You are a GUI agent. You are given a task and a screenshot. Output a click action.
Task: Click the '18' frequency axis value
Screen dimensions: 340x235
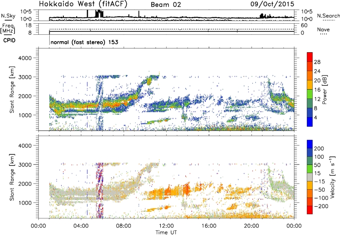28,25
